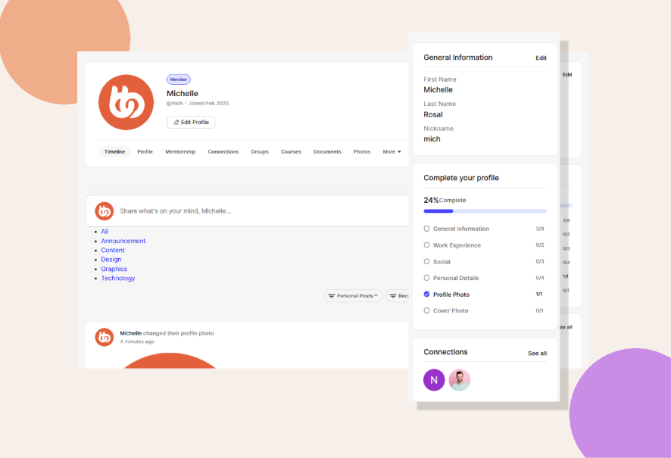The width and height of the screenshot is (671, 458).
Task: Open the bearded man connection avatar
Action: [459, 380]
